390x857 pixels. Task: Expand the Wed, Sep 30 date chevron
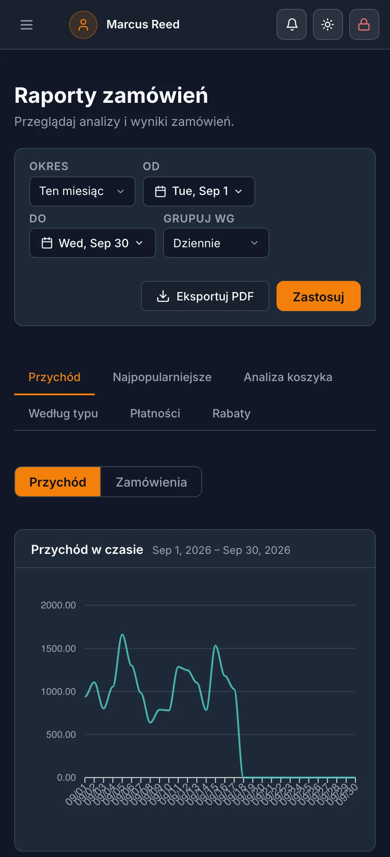tap(139, 243)
